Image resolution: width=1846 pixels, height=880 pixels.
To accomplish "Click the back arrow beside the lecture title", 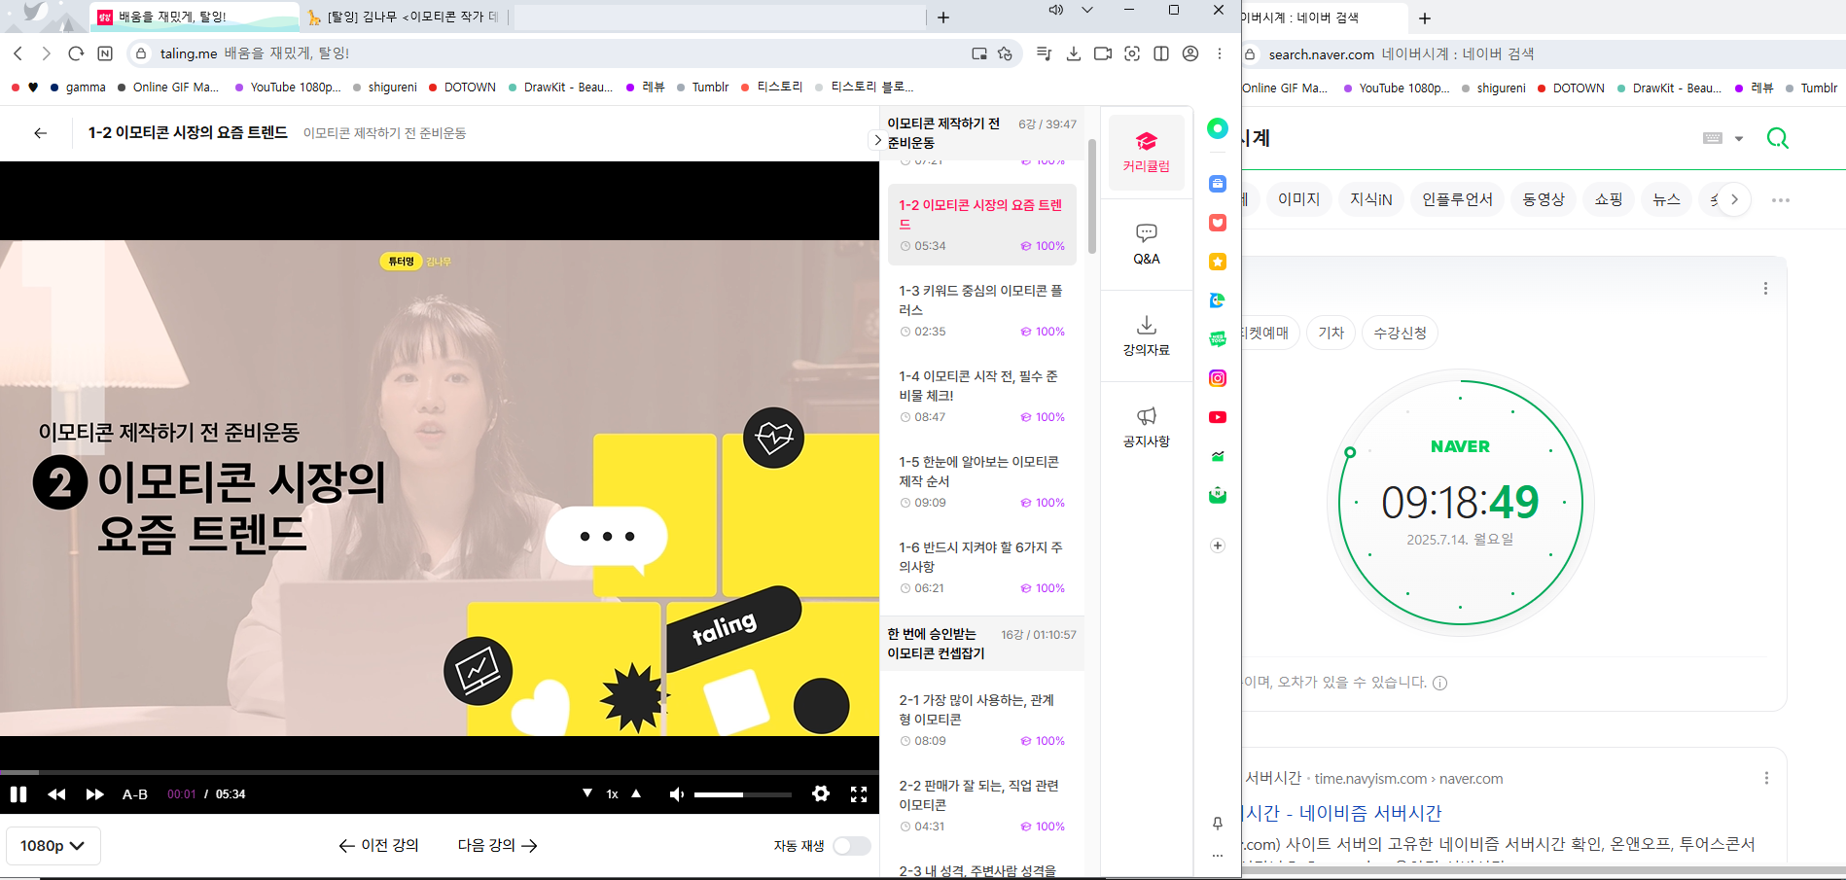I will point(40,133).
